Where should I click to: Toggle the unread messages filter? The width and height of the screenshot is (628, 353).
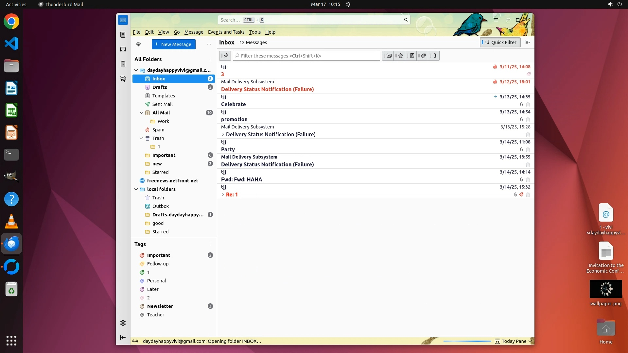pyautogui.click(x=388, y=56)
